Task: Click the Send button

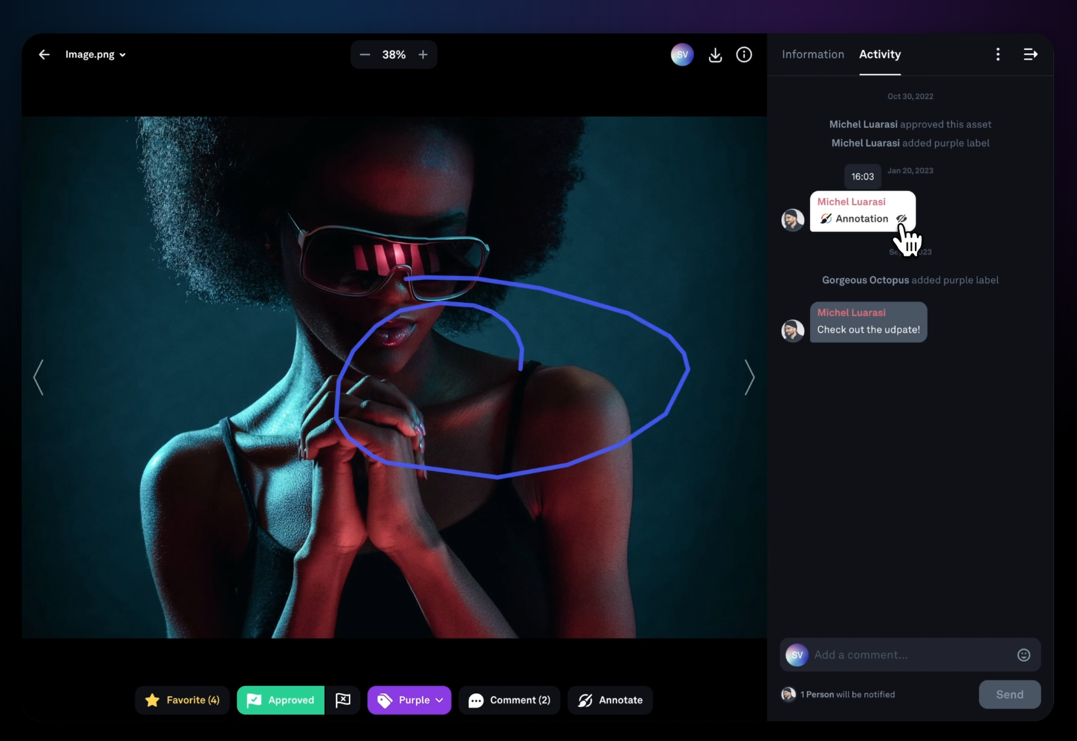Action: click(1009, 694)
